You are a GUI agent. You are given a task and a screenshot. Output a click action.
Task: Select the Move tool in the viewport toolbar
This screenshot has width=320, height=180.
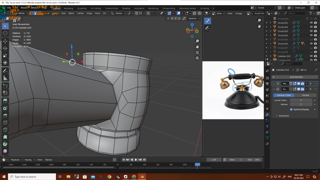[x=5, y=41]
